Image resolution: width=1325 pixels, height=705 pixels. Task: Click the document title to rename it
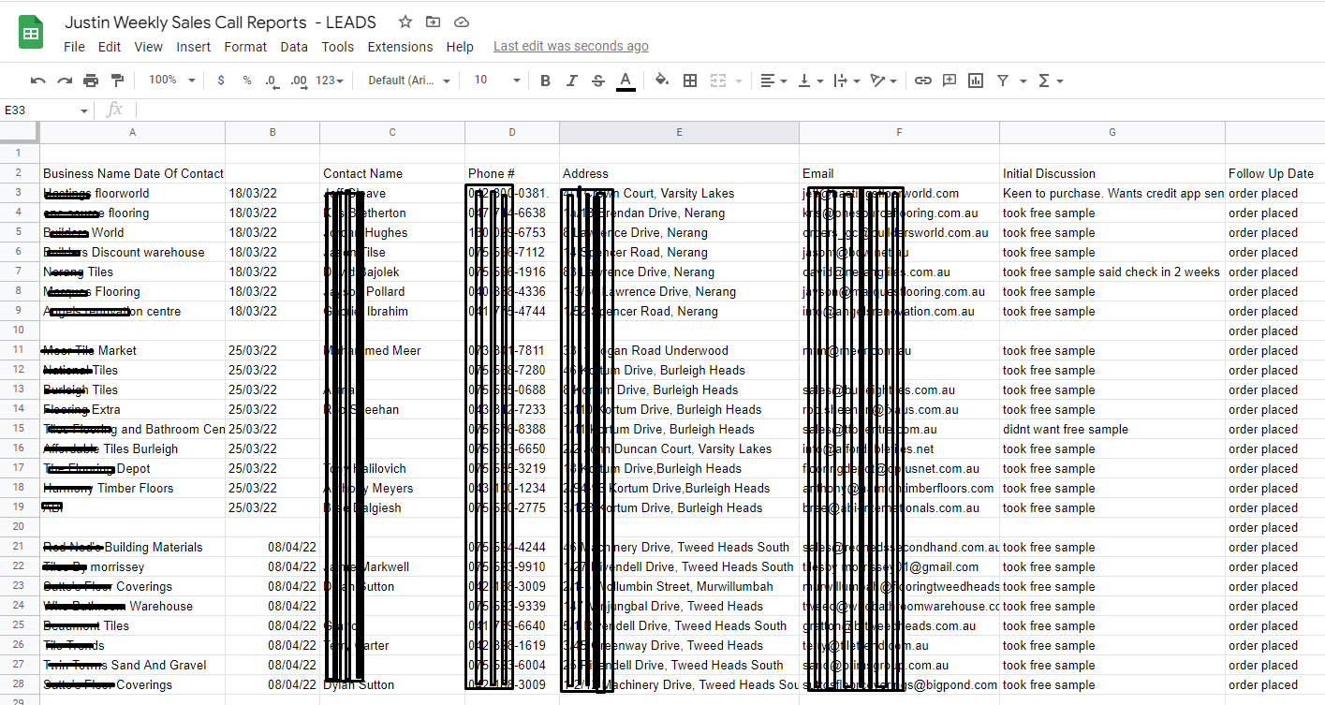click(x=220, y=22)
